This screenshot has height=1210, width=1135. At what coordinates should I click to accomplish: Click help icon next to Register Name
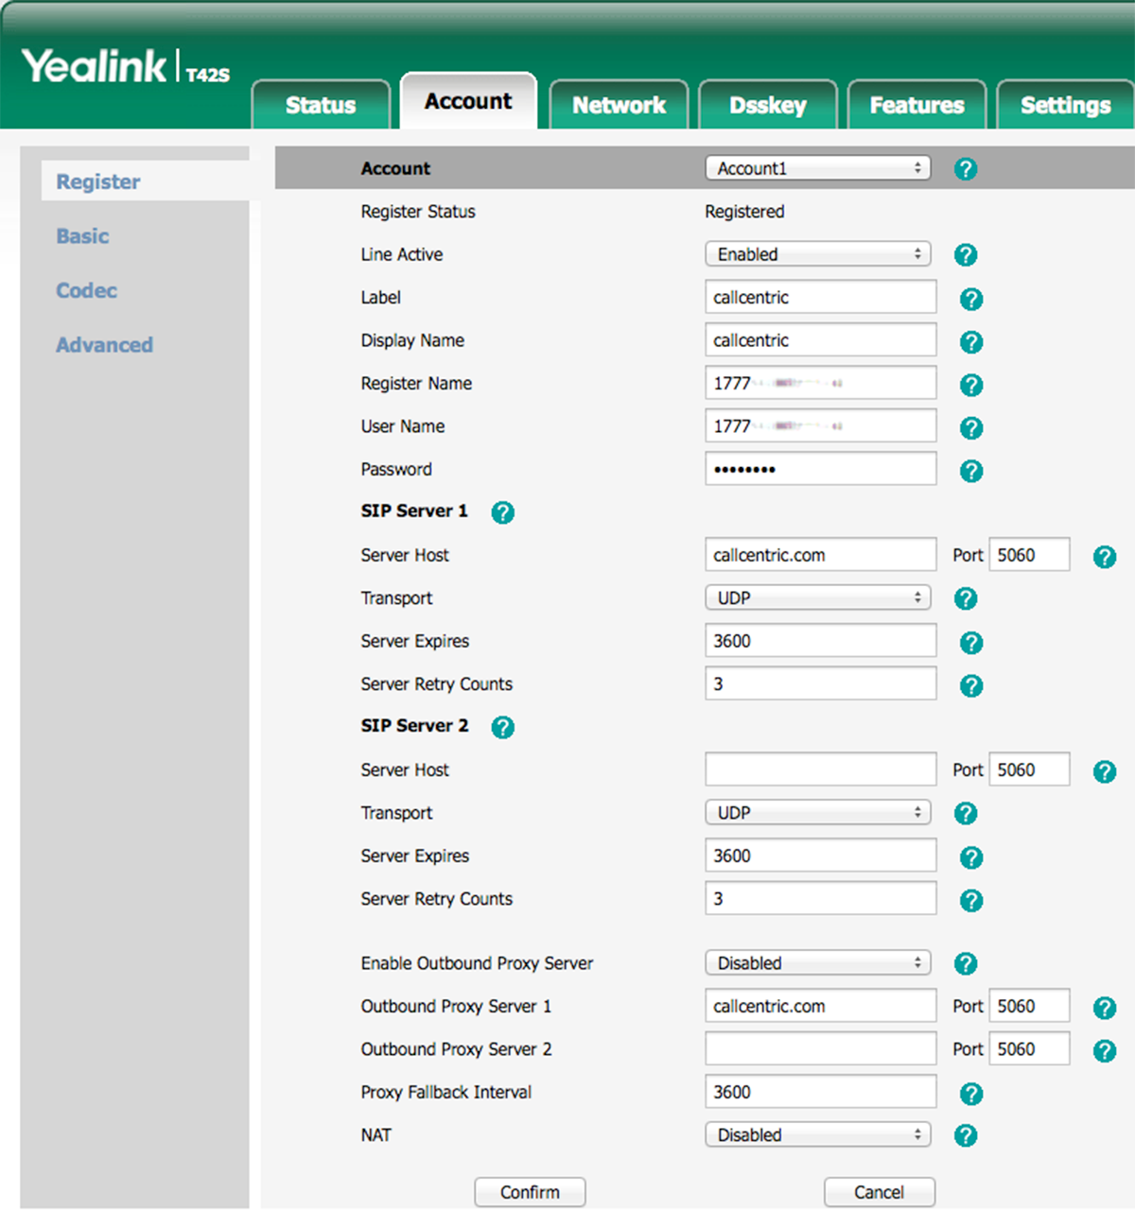(970, 385)
